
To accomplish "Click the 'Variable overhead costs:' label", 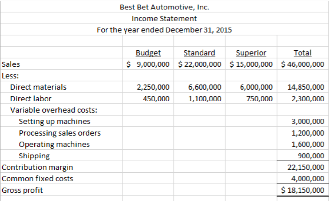I will point(54,110).
